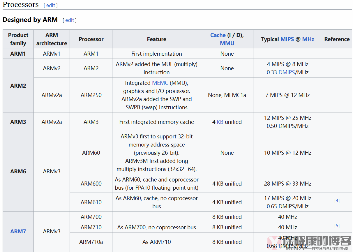Viewport: 353px width, 252px height.
Task: Click the ARM architecture column header
Action: (x=52, y=39)
